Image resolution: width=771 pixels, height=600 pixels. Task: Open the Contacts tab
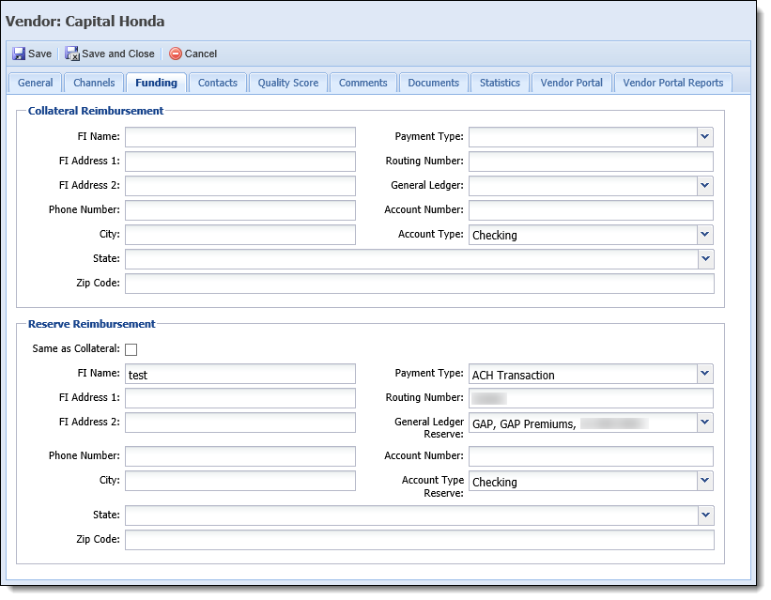point(218,83)
